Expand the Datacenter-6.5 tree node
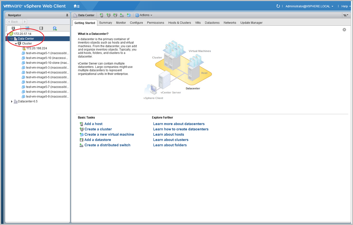 coord(12,101)
